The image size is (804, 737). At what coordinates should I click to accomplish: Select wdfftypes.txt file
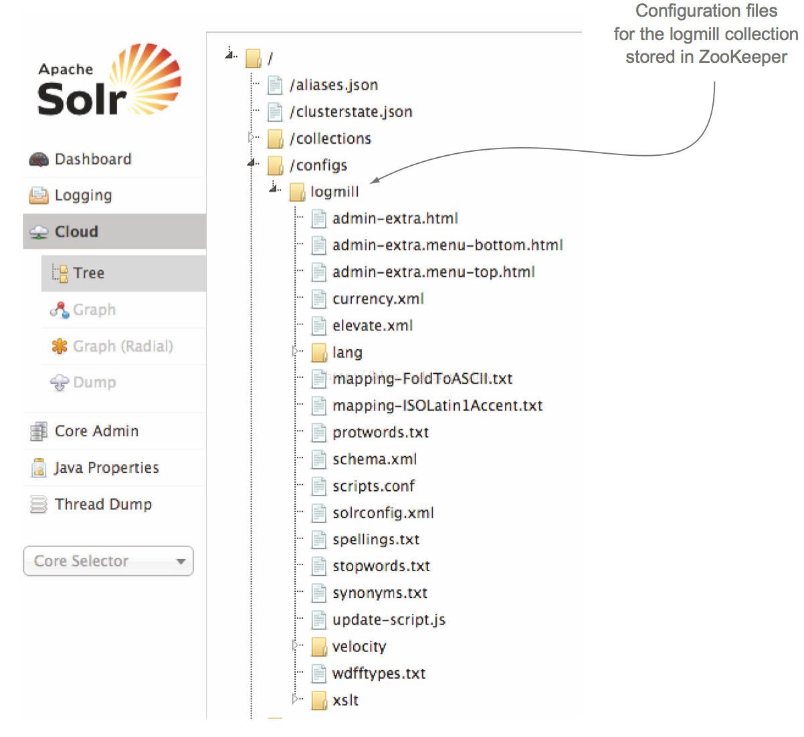pos(379,673)
